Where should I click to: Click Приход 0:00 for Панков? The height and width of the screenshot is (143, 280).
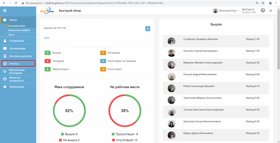(x=253, y=74)
